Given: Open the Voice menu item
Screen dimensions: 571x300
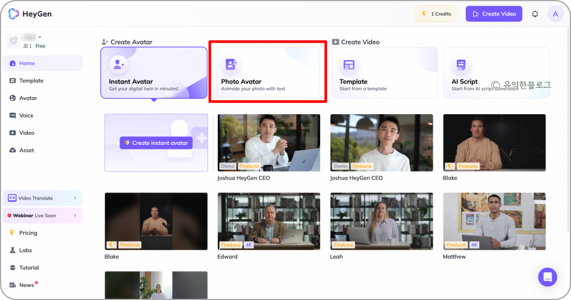Looking at the screenshot, I should [43, 115].
